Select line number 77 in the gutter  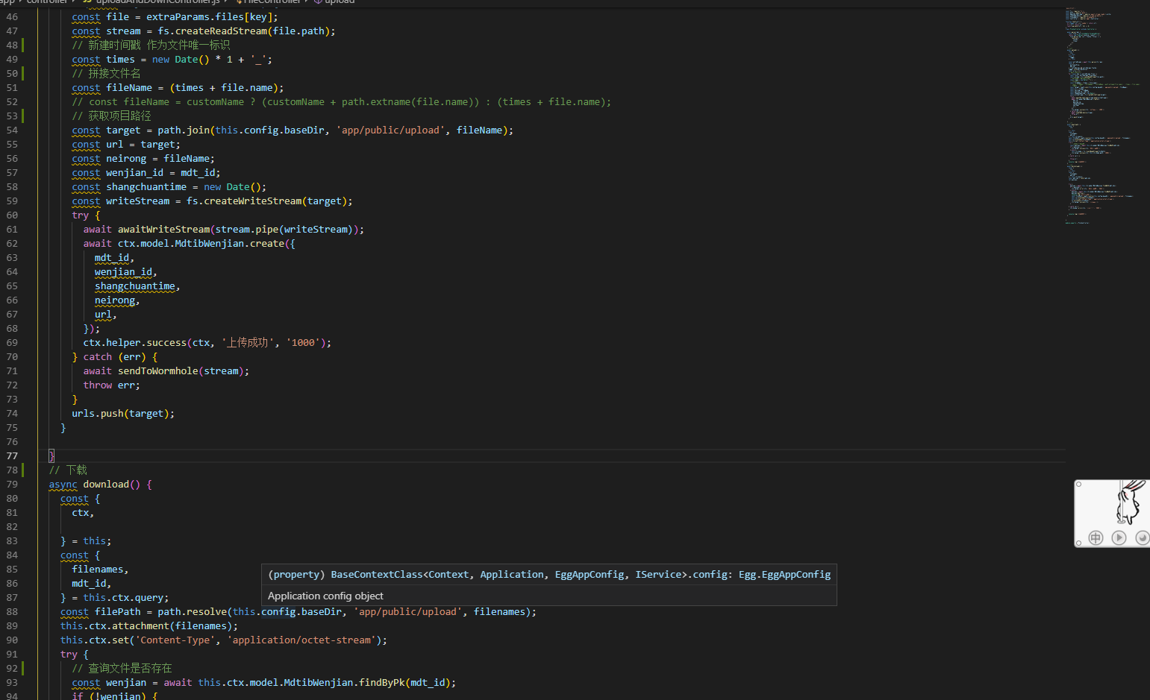(x=12, y=456)
